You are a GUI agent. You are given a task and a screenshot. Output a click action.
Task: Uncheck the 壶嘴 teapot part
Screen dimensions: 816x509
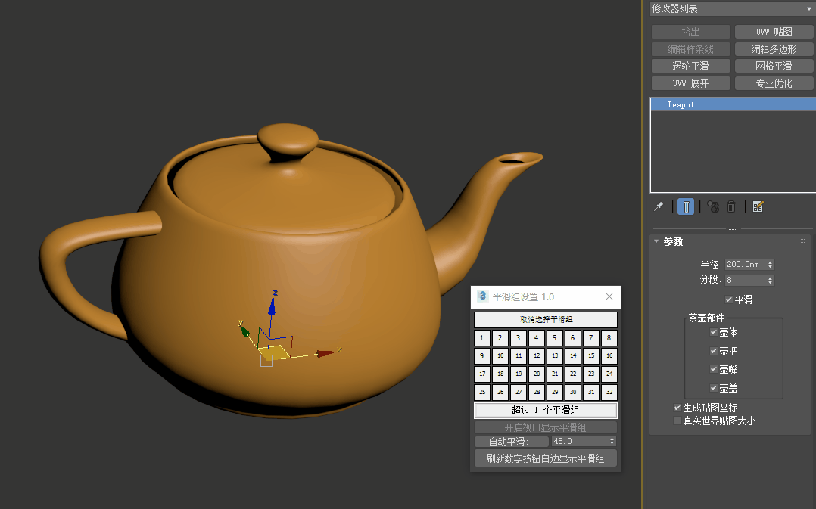[x=714, y=369]
